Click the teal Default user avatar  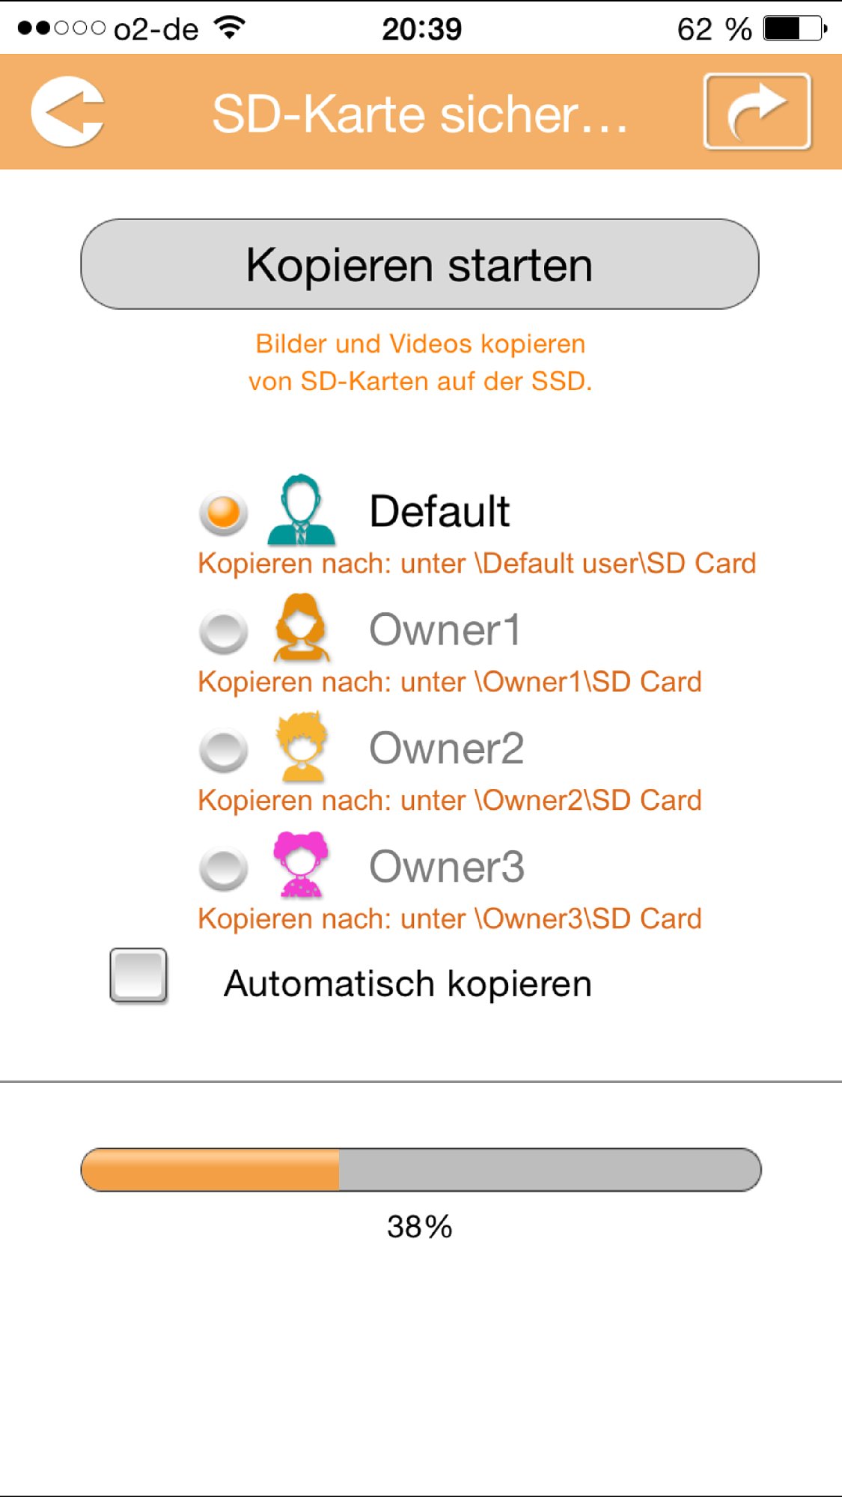(x=301, y=510)
